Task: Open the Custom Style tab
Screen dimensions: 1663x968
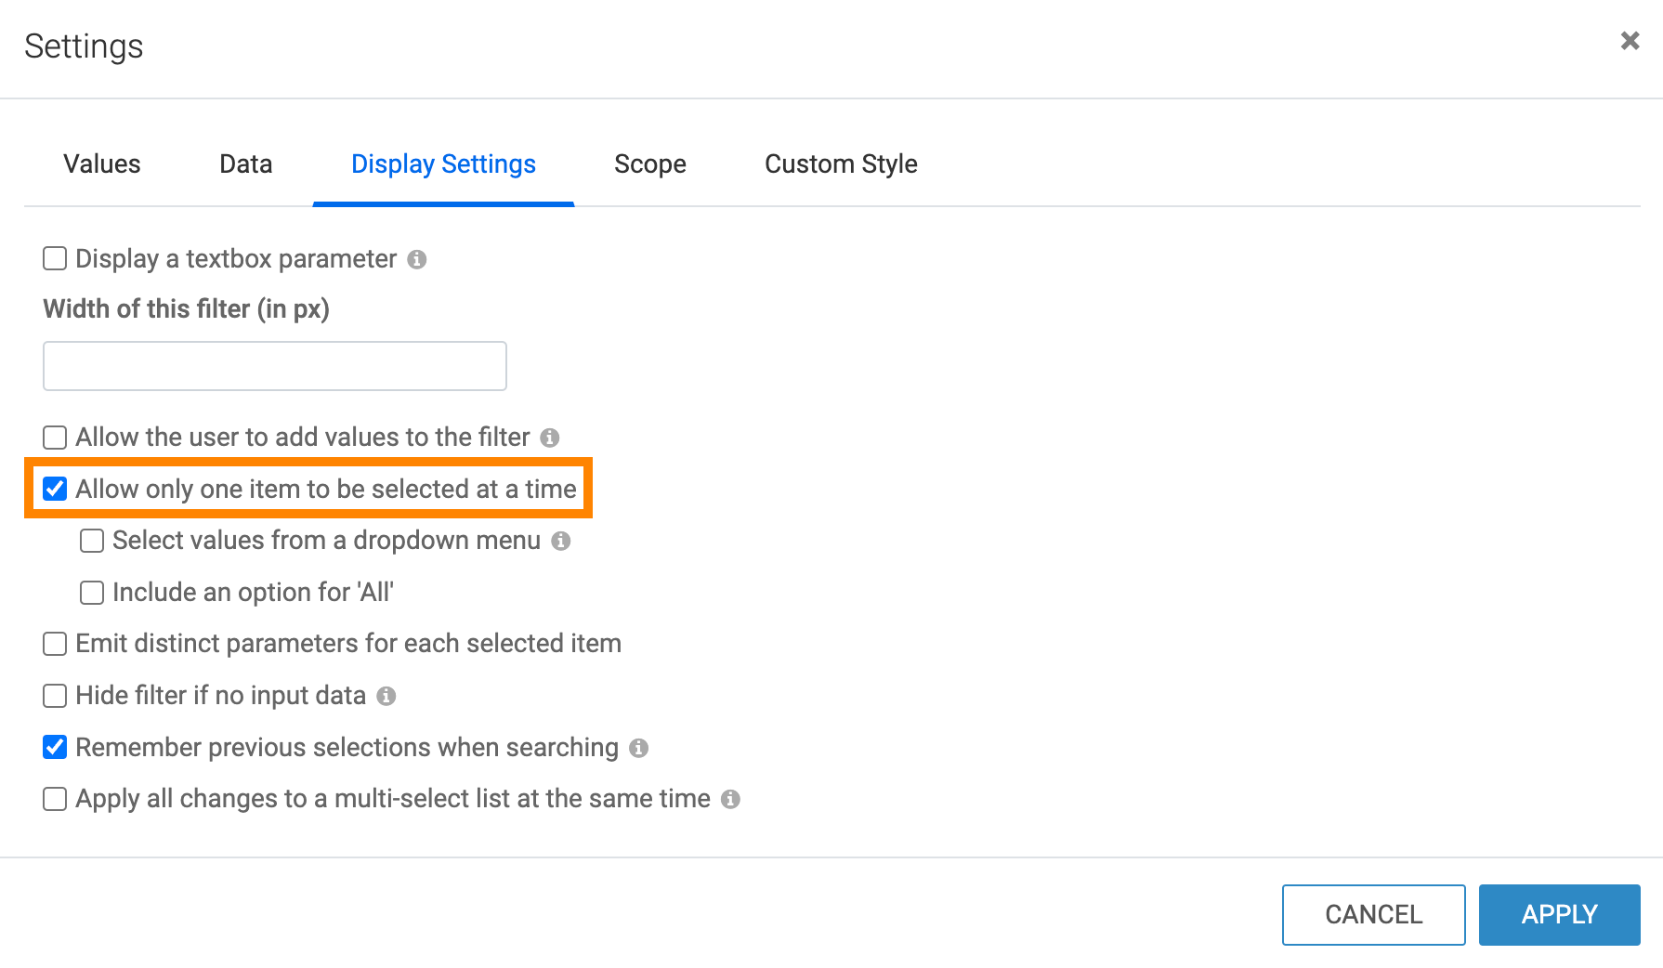Action: coord(841,164)
